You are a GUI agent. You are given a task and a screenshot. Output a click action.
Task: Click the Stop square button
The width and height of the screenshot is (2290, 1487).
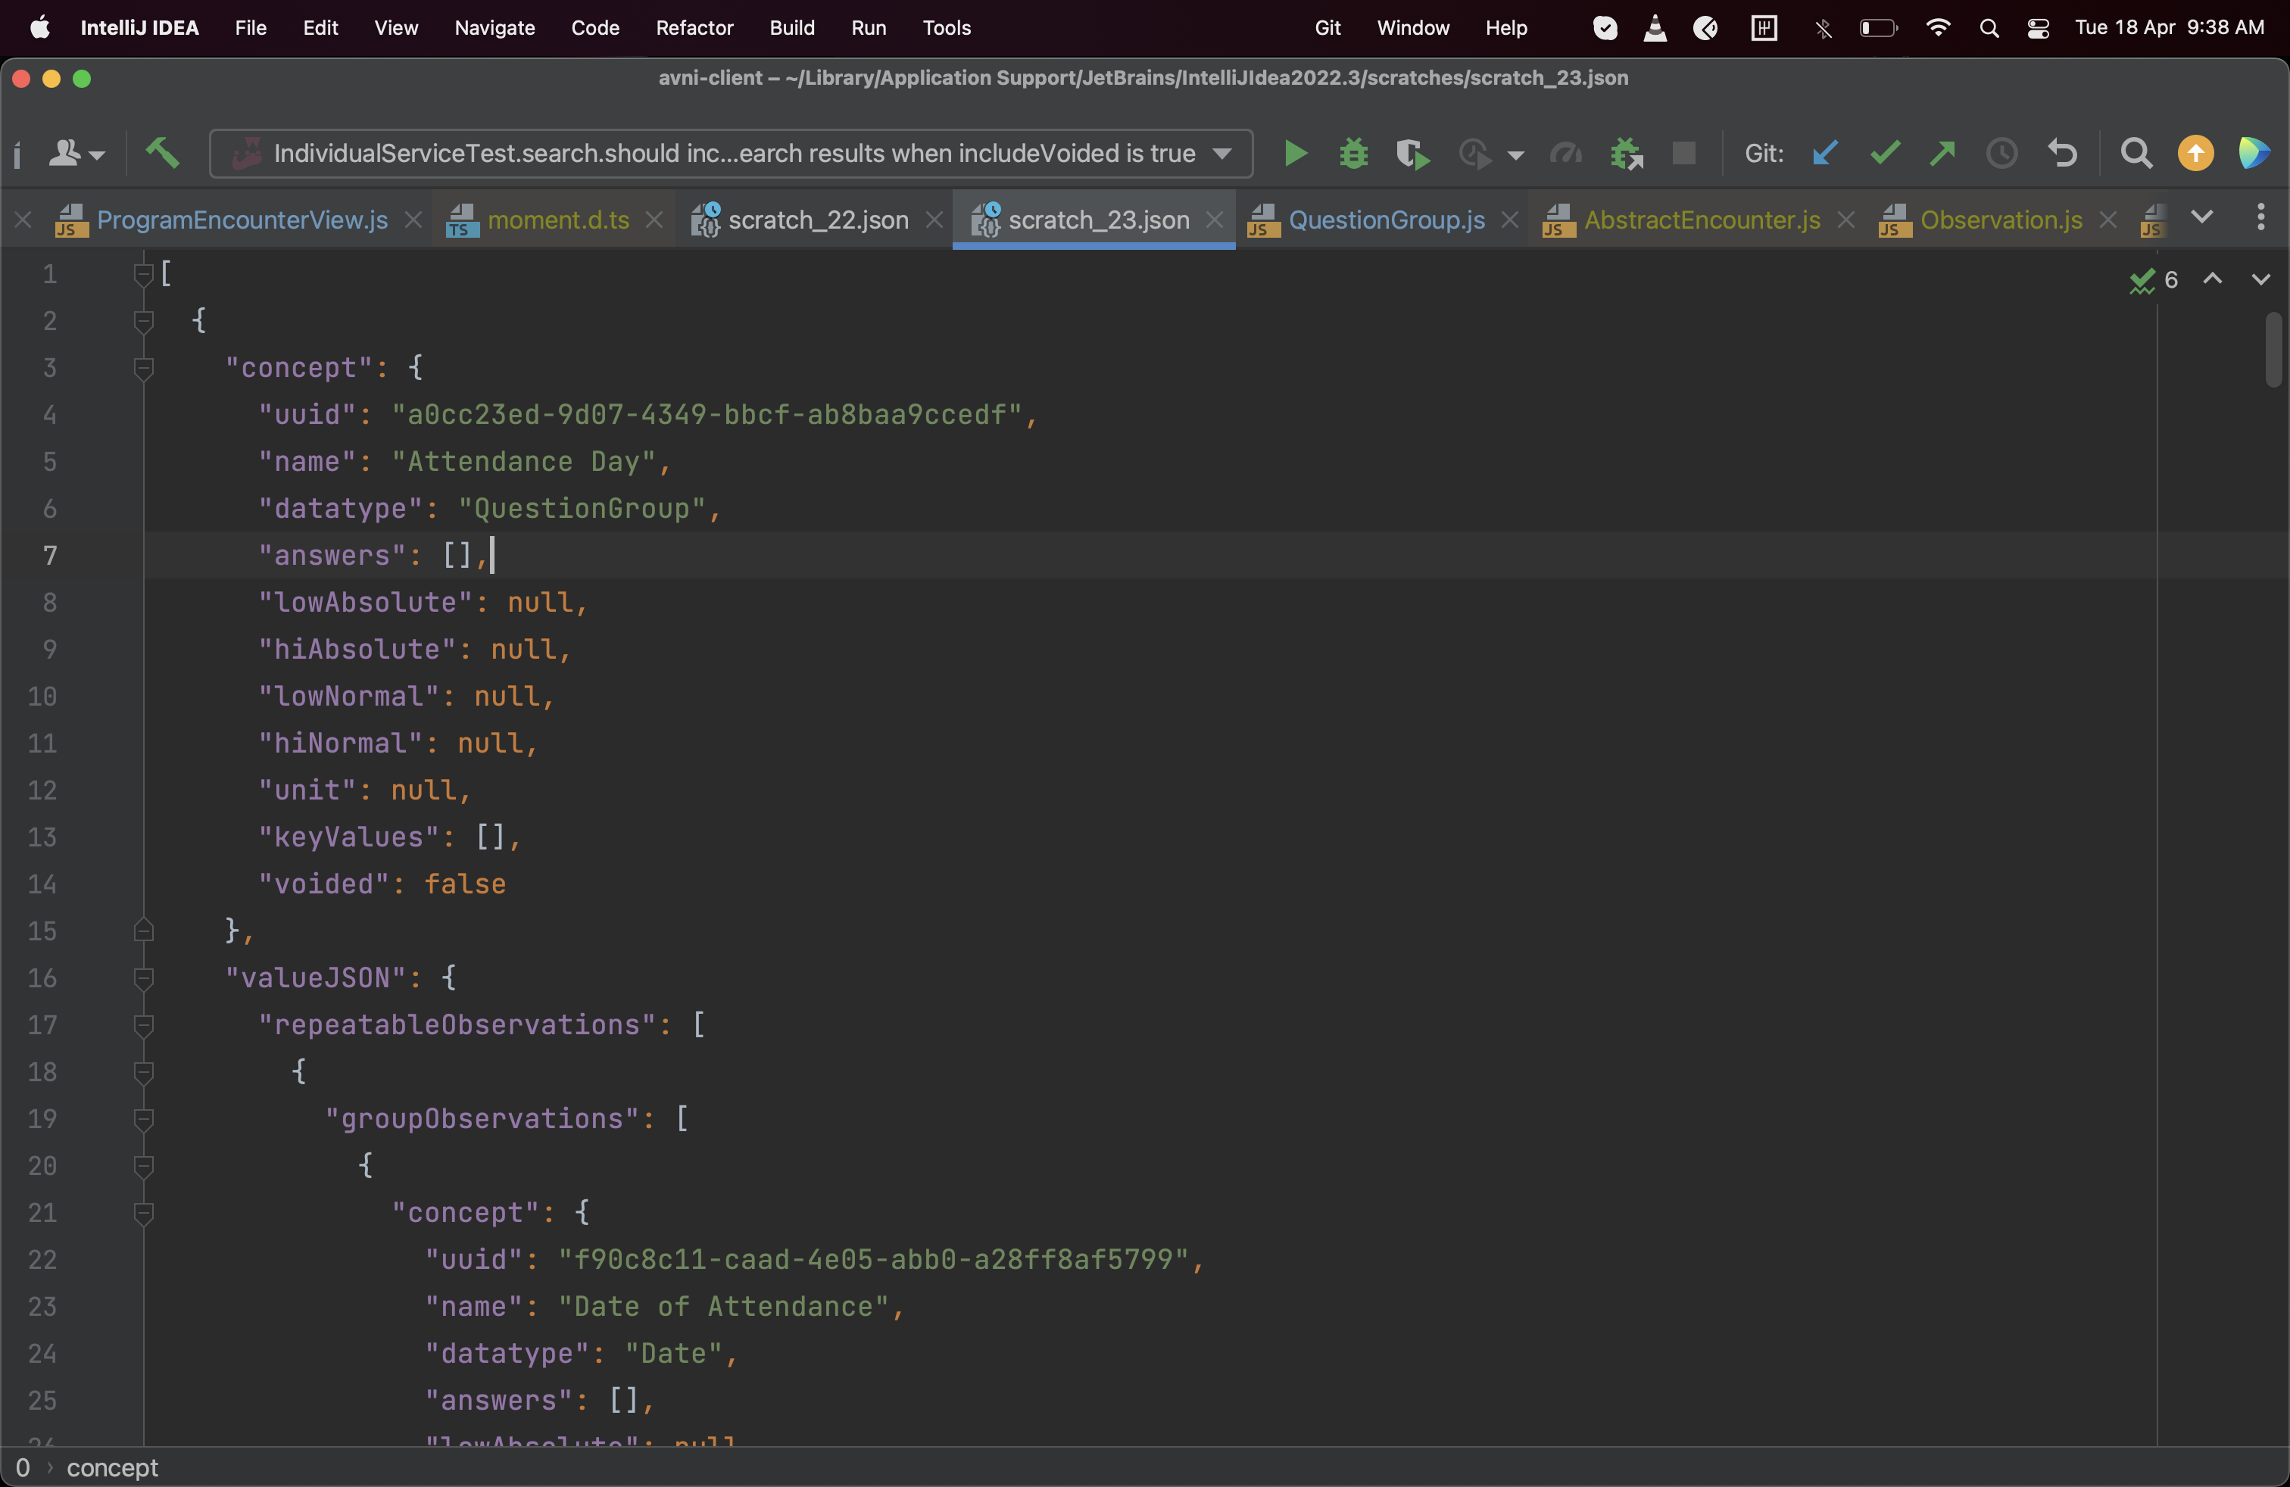tap(1684, 153)
